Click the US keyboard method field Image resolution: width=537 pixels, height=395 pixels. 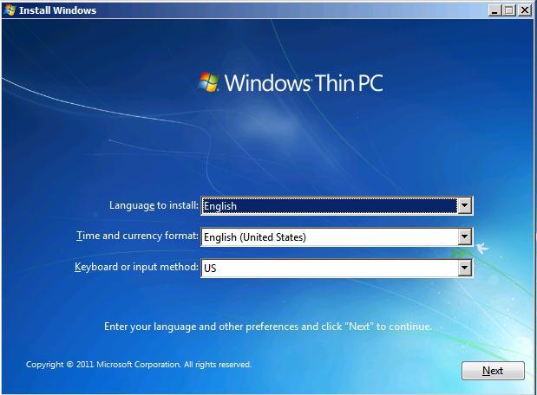pyautogui.click(x=329, y=268)
